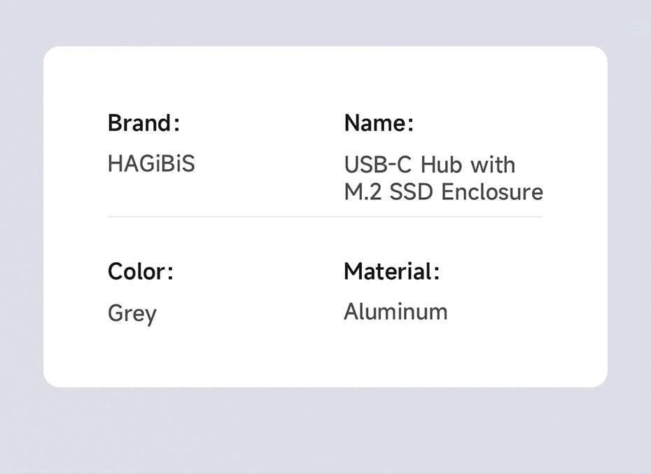Click the word "SSD"
This screenshot has width=651, height=474.
[x=412, y=192]
